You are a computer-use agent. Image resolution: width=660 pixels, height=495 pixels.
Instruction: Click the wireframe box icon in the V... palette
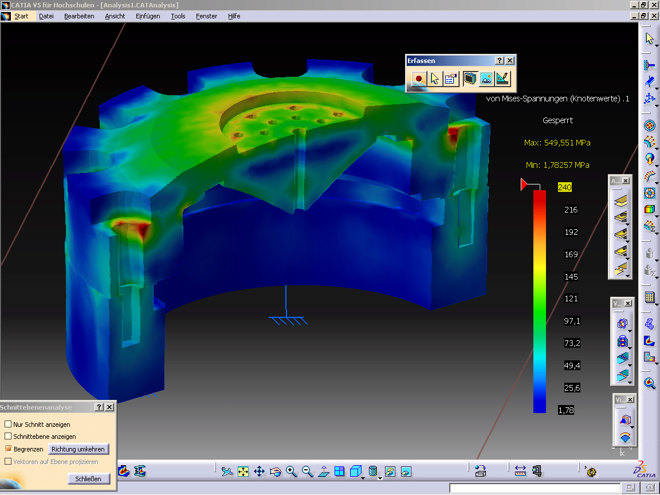click(622, 323)
